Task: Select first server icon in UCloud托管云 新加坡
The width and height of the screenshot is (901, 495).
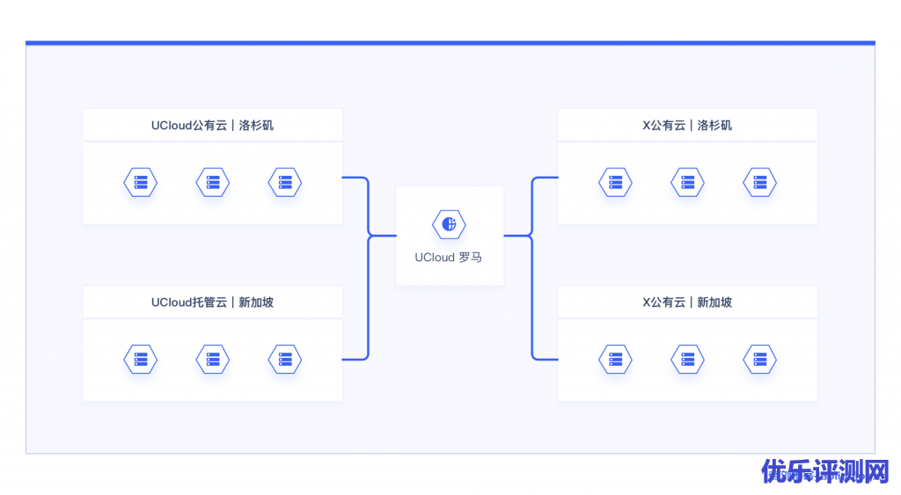Action: [x=140, y=359]
